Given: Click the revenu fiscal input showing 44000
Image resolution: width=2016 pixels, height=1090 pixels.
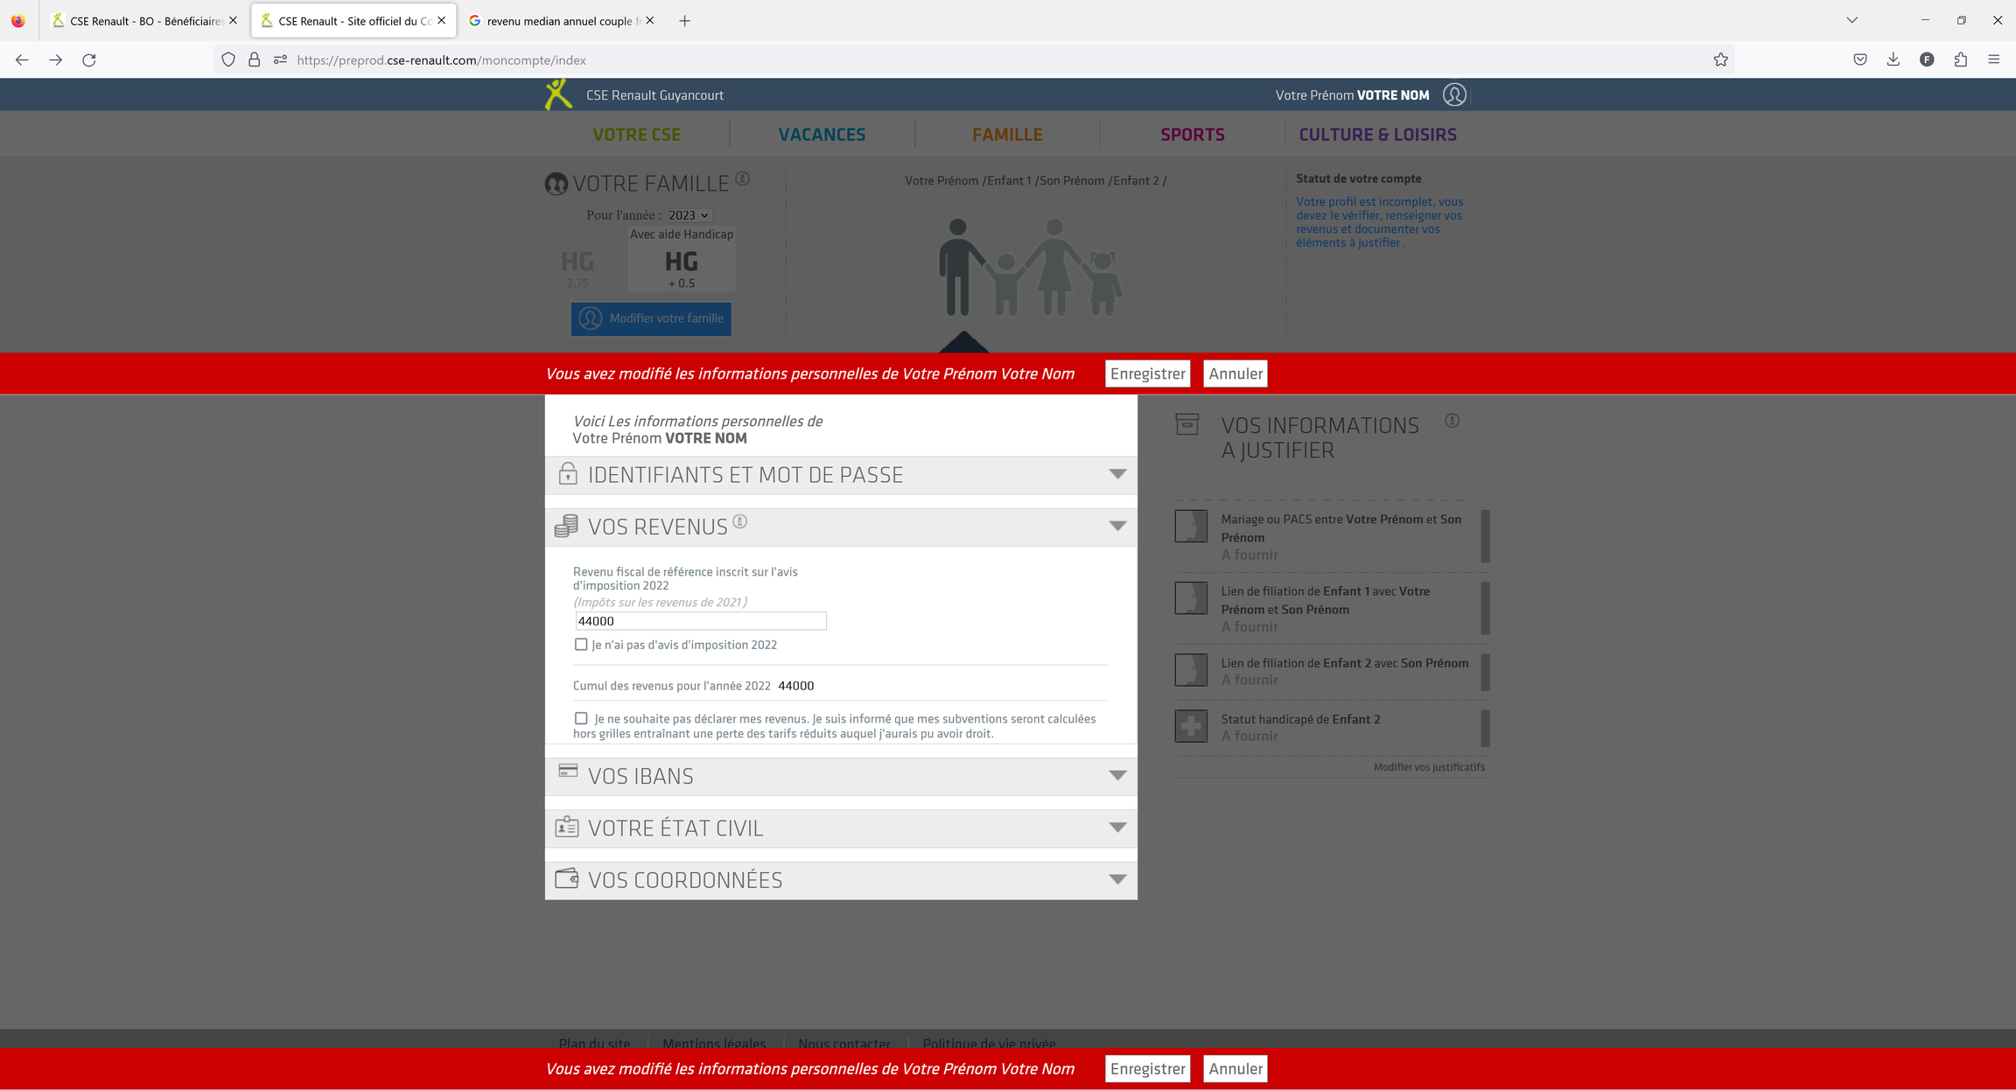Looking at the screenshot, I should click(701, 621).
